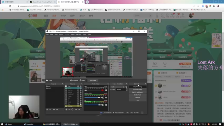Toggle visibility of the Lost Ark source
Screen dimensions: 224x126
[78, 90]
